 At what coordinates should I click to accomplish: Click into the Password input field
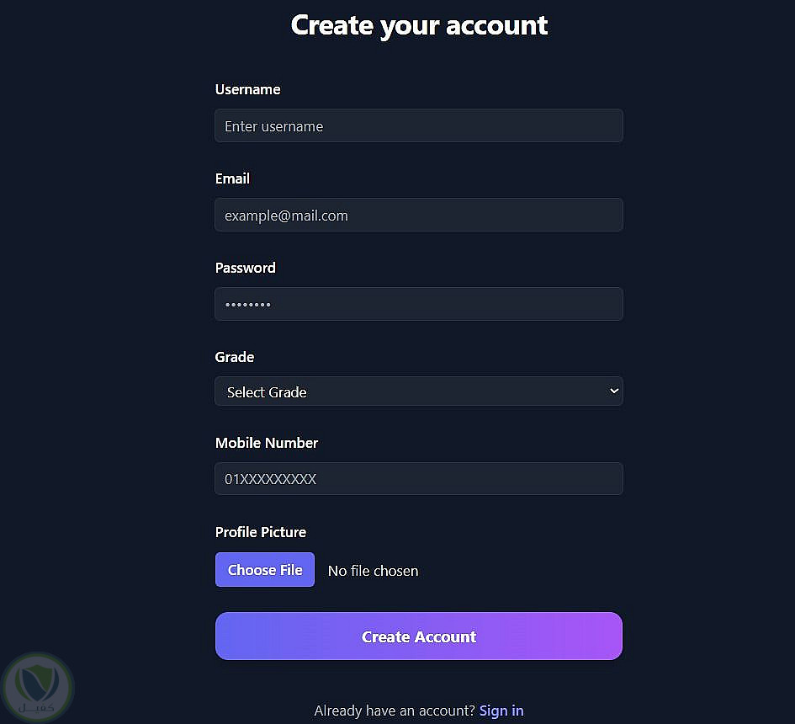(418, 304)
